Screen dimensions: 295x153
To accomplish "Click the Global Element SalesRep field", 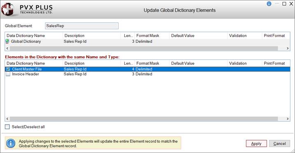I will [x=81, y=26].
